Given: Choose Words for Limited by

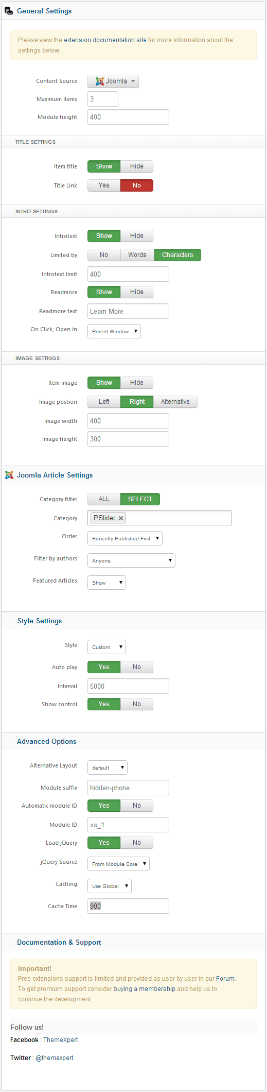Looking at the screenshot, I should (x=137, y=255).
